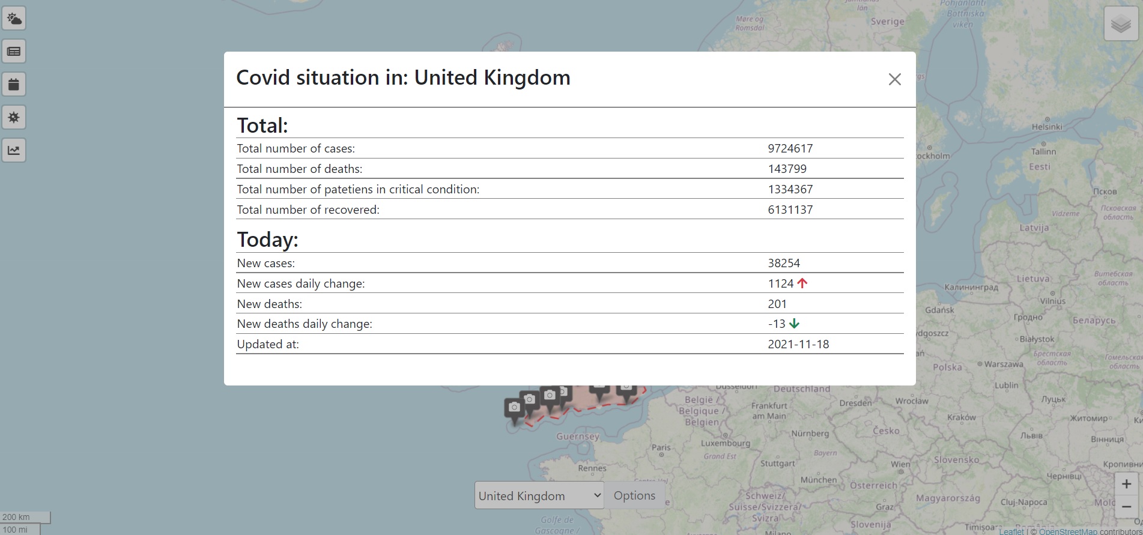1143x535 pixels.
Task: Select the critical condition value 1334367
Action: click(x=790, y=189)
